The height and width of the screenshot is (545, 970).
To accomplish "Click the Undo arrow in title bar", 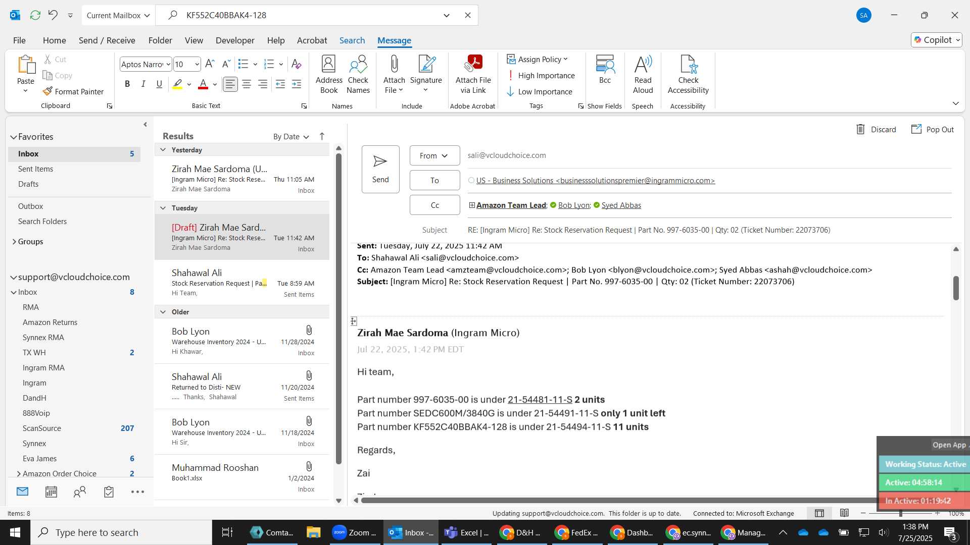I will (x=53, y=15).
